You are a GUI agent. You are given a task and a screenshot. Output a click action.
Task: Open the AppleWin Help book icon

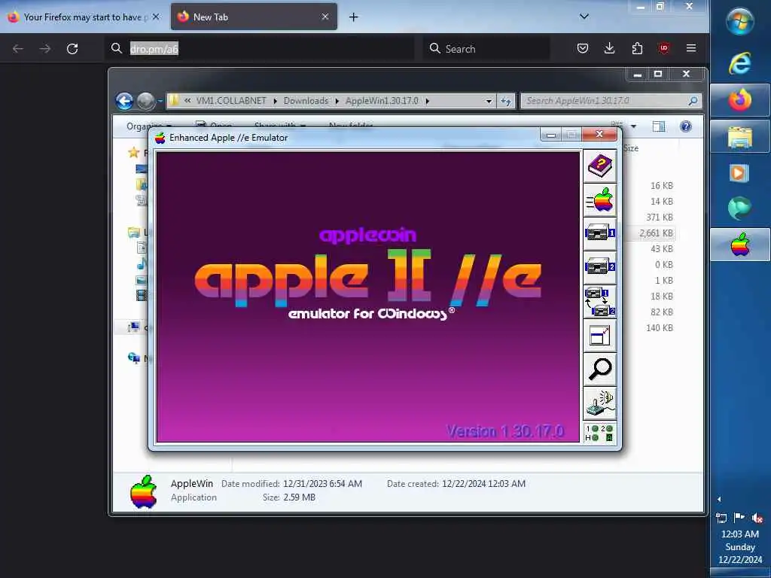(x=600, y=166)
